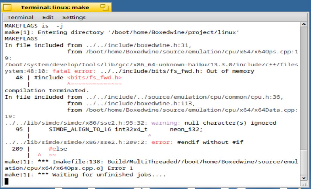
Task: Click the scrollbar down arrow
Action: pos(303,178)
